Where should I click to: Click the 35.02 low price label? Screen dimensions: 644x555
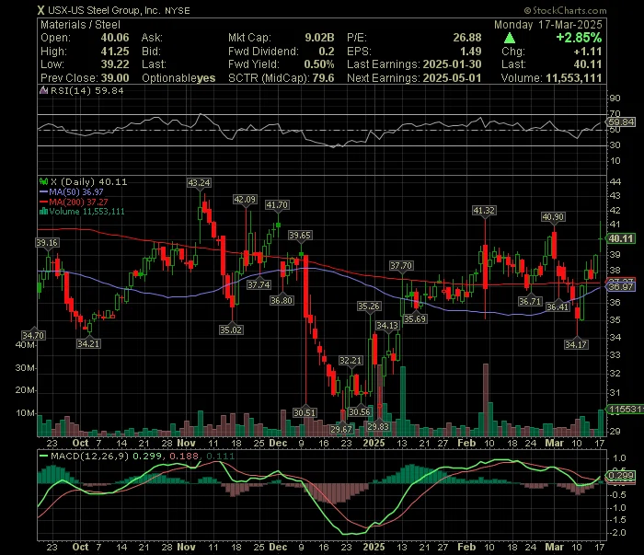coord(231,330)
